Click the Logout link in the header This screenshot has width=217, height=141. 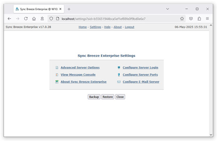coord(129,27)
